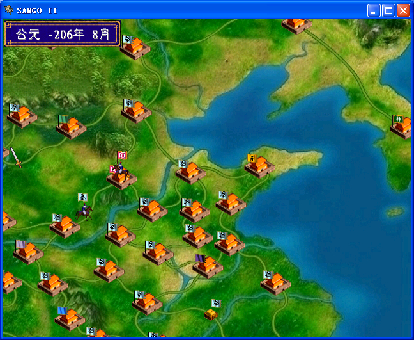414x340 pixels.
Task: Select the 秦 city beside the date panel
Action: coord(135,47)
